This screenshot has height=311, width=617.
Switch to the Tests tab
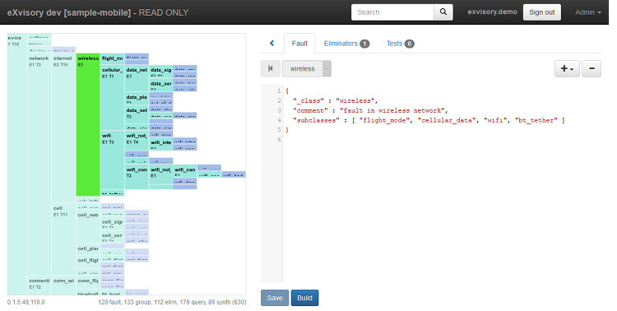[x=400, y=44]
